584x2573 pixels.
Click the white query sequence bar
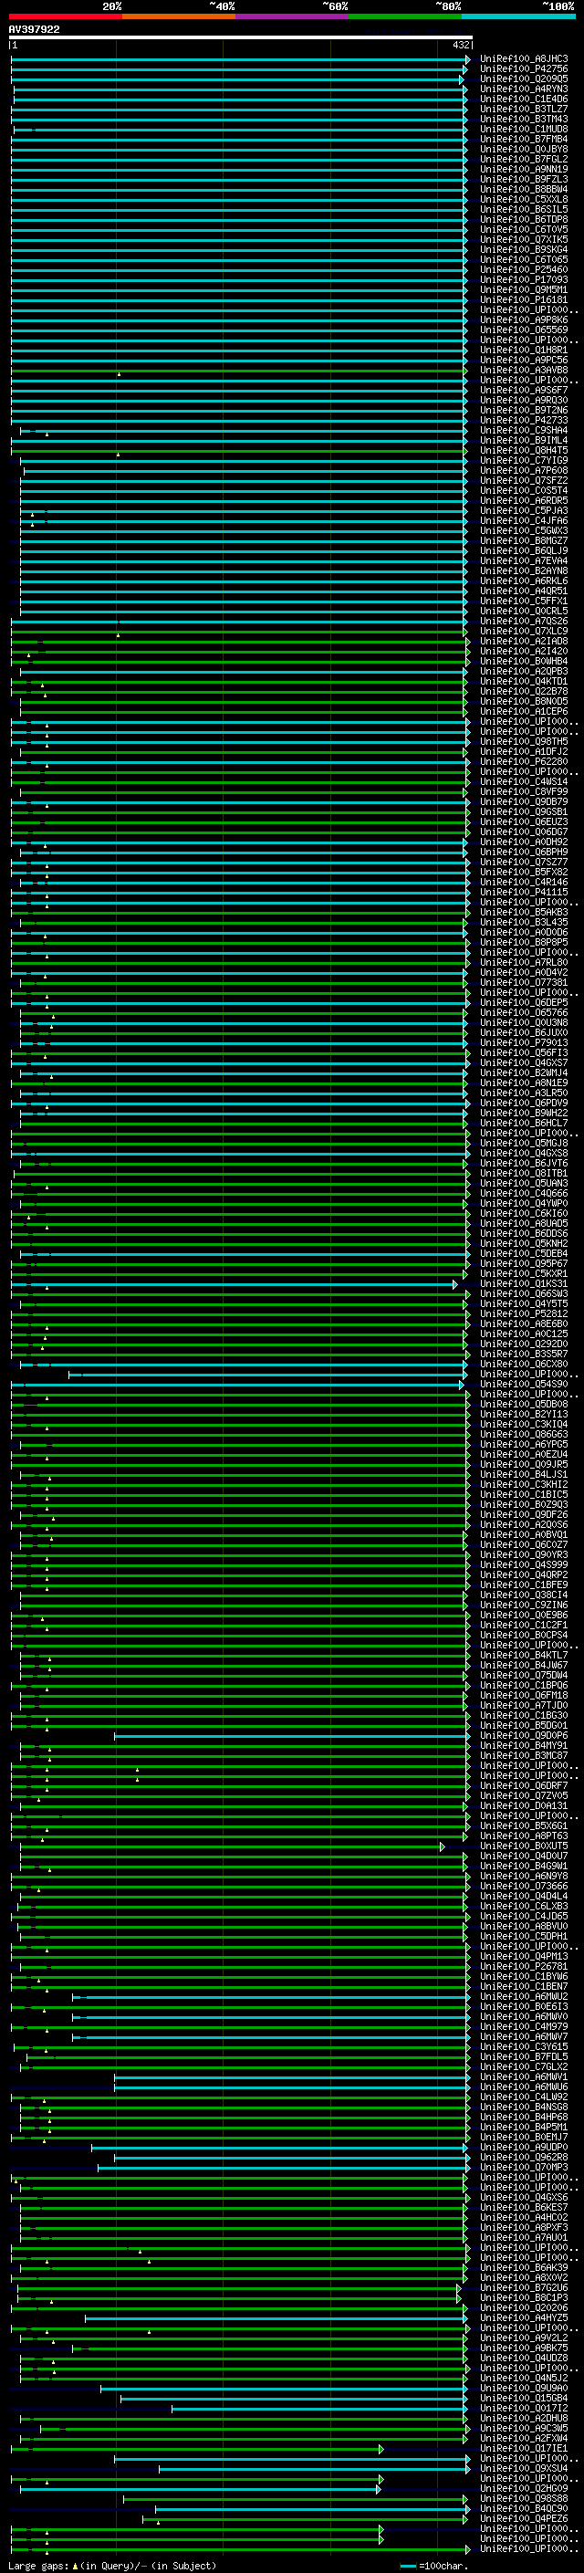coord(240,37)
